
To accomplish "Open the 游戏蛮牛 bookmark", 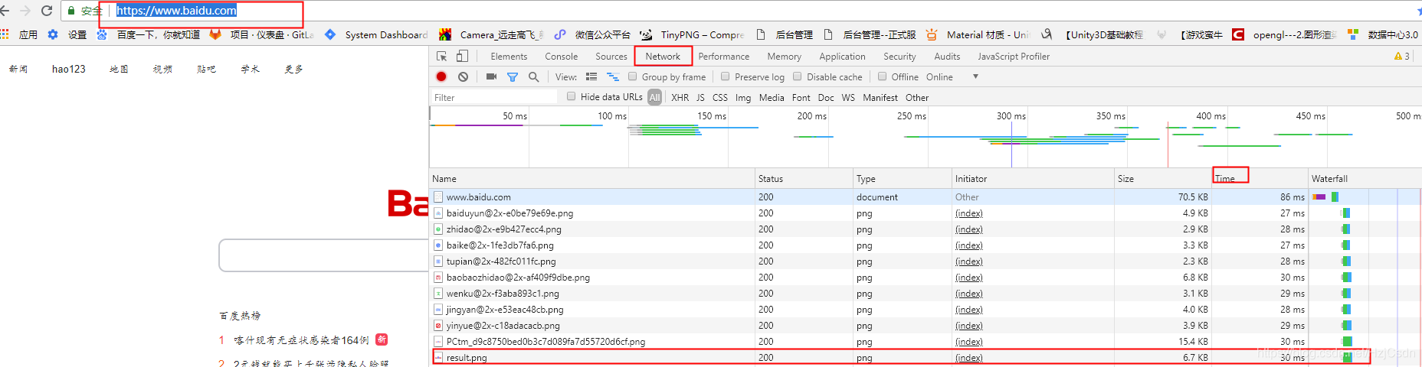I will (x=1190, y=34).
